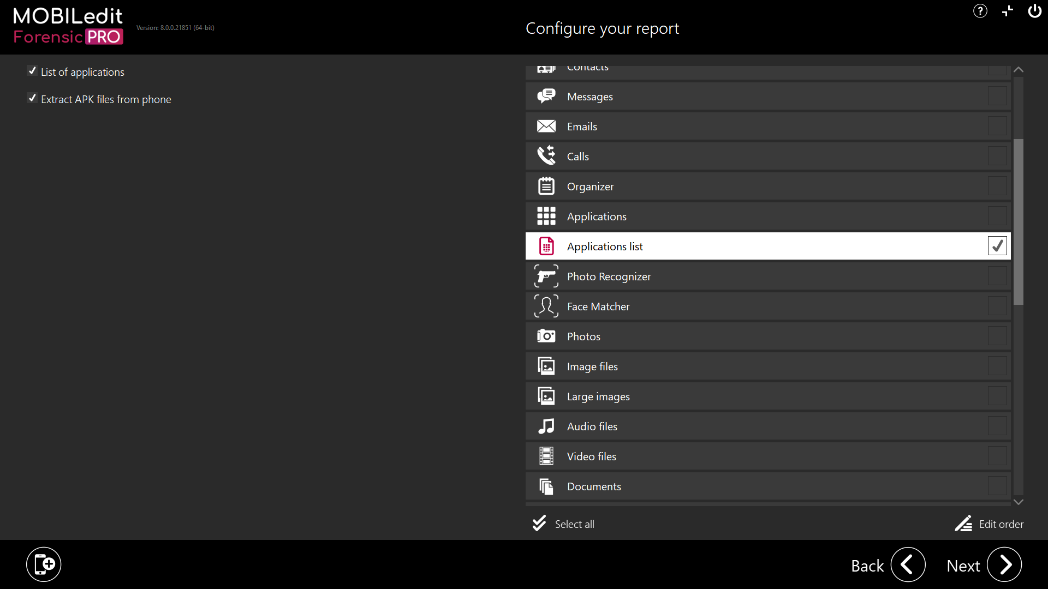Select the Emails report item

(582, 127)
